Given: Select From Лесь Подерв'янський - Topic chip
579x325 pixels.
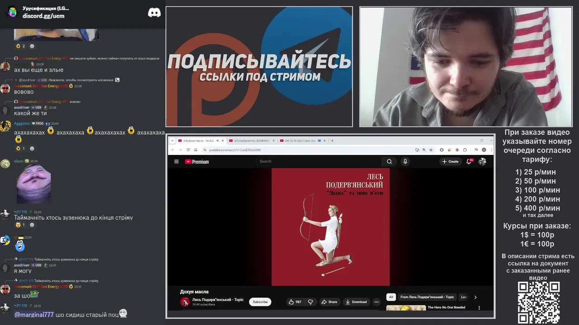Looking at the screenshot, I should (x=427, y=297).
